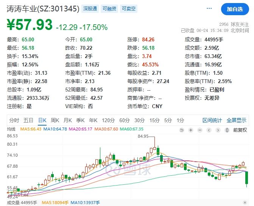Viewport: 254px width, 206px height.
Task: Click the 可卖空 tag
Action: point(129,9)
